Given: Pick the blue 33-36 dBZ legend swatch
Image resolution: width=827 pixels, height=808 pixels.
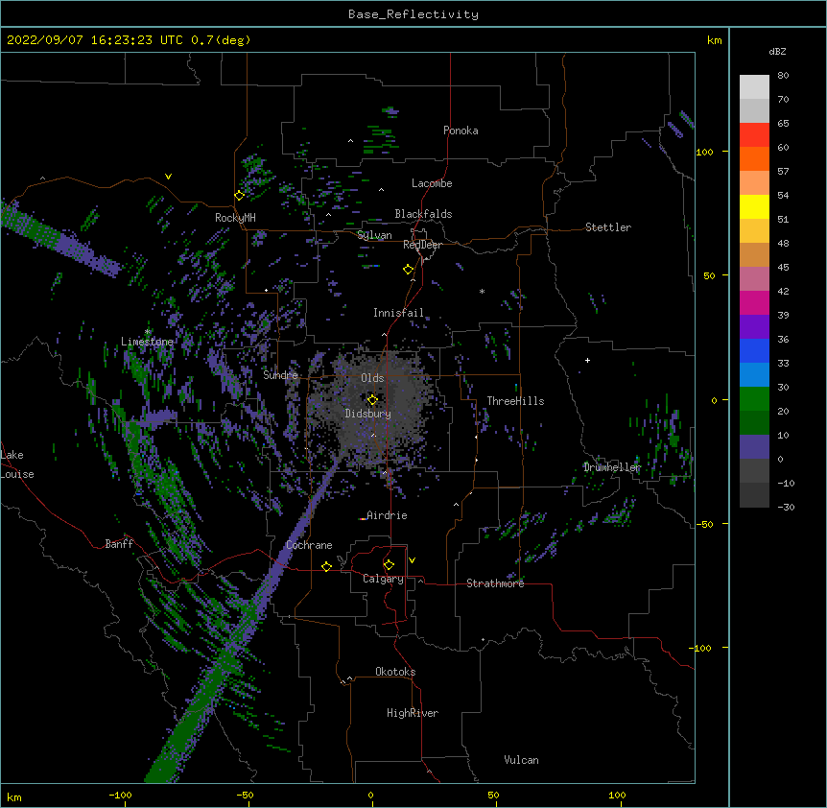Looking at the screenshot, I should 754,351.
